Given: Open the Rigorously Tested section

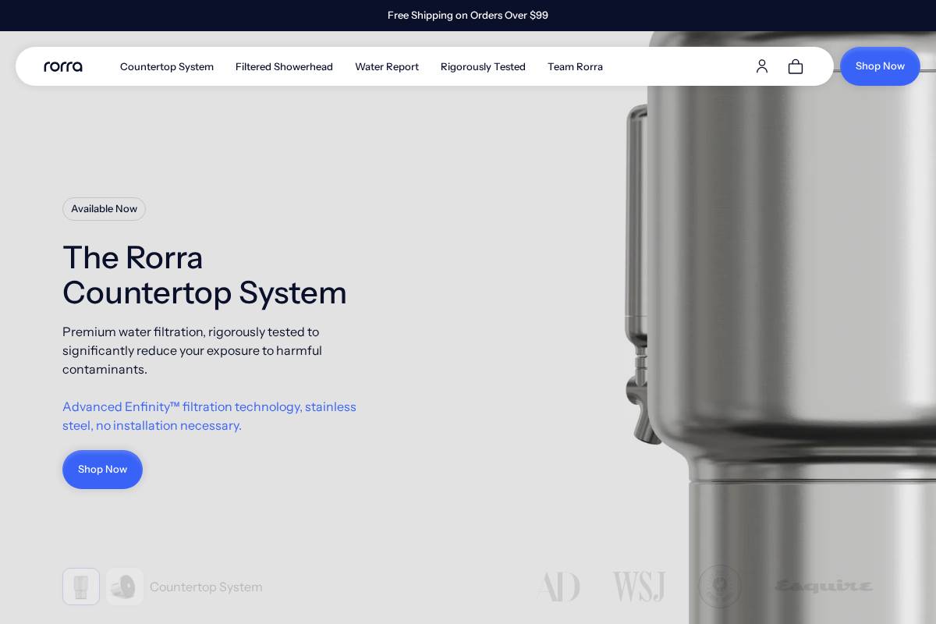Looking at the screenshot, I should [483, 66].
